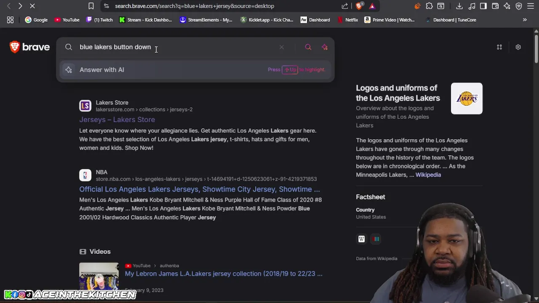Click the NBA site favicon
Viewport: 539px width, 303px height.
[85, 175]
